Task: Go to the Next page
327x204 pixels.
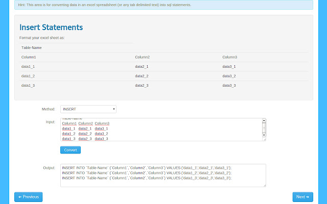Action: click(x=302, y=197)
